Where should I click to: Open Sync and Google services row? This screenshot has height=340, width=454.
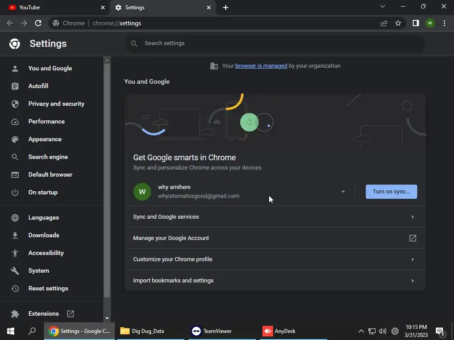pos(275,217)
